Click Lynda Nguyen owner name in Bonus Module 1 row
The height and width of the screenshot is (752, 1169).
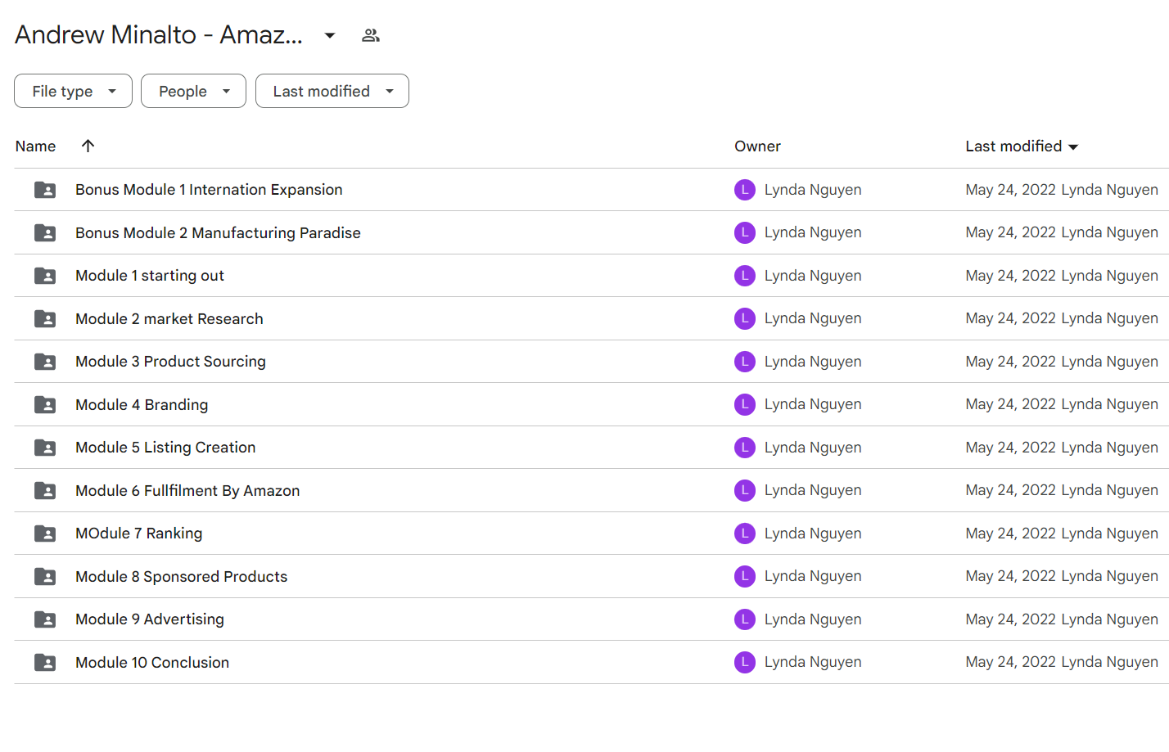[813, 190]
